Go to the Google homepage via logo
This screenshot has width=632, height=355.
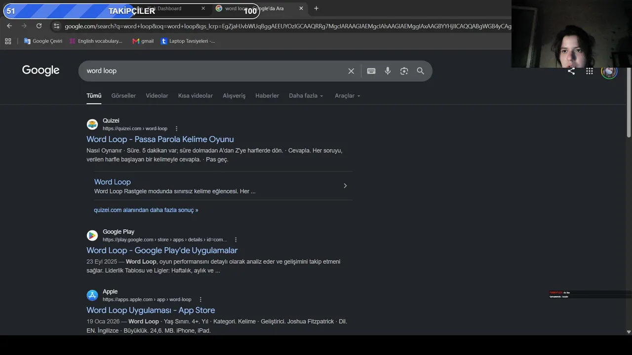coord(41,71)
